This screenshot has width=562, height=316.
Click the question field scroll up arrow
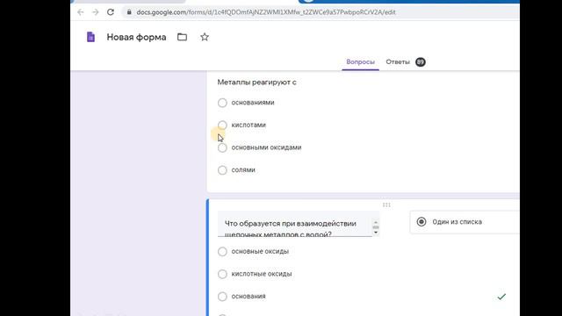(376, 222)
